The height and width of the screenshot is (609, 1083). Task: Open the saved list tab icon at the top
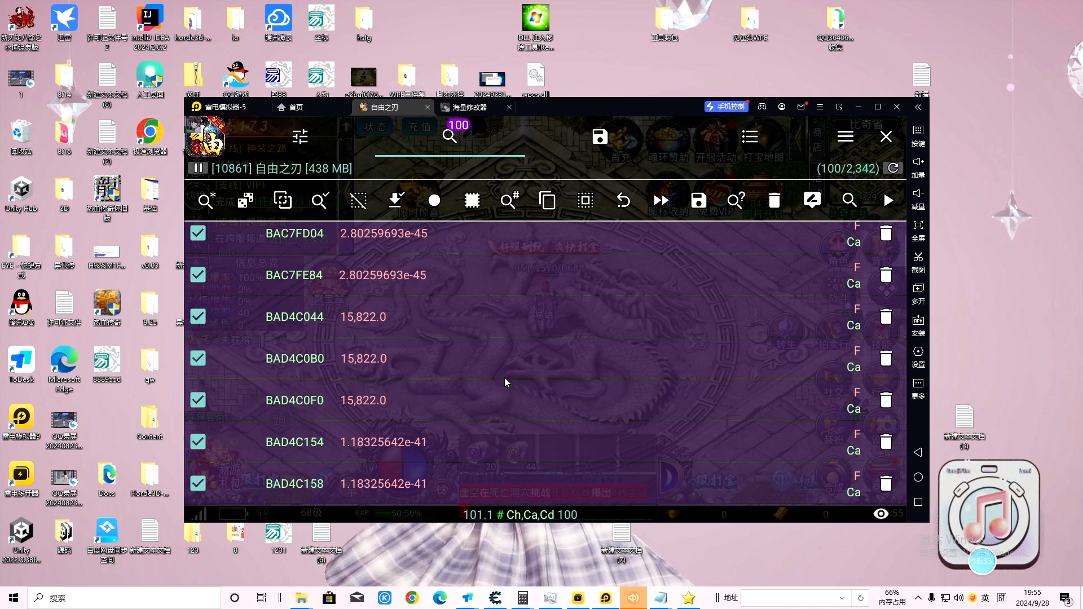[600, 136]
